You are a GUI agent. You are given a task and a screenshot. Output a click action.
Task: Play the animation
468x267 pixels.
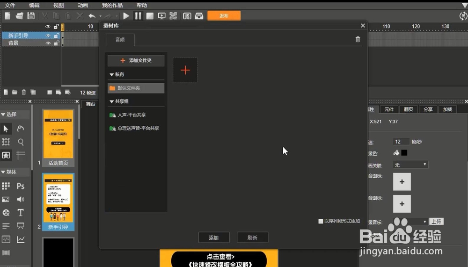126,16
